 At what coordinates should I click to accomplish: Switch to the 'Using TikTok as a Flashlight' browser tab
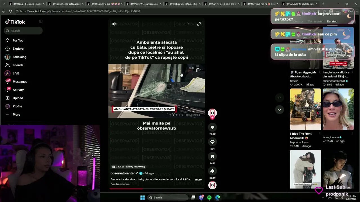click(x=27, y=4)
